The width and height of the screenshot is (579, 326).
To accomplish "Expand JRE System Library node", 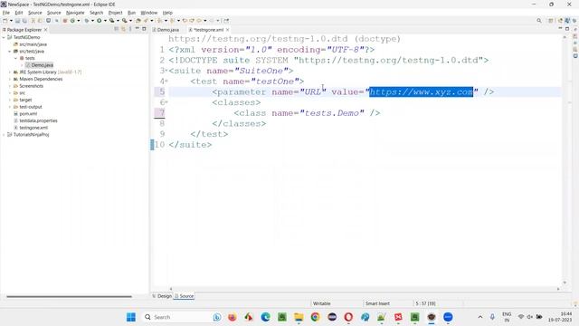I will pyautogui.click(x=10, y=72).
